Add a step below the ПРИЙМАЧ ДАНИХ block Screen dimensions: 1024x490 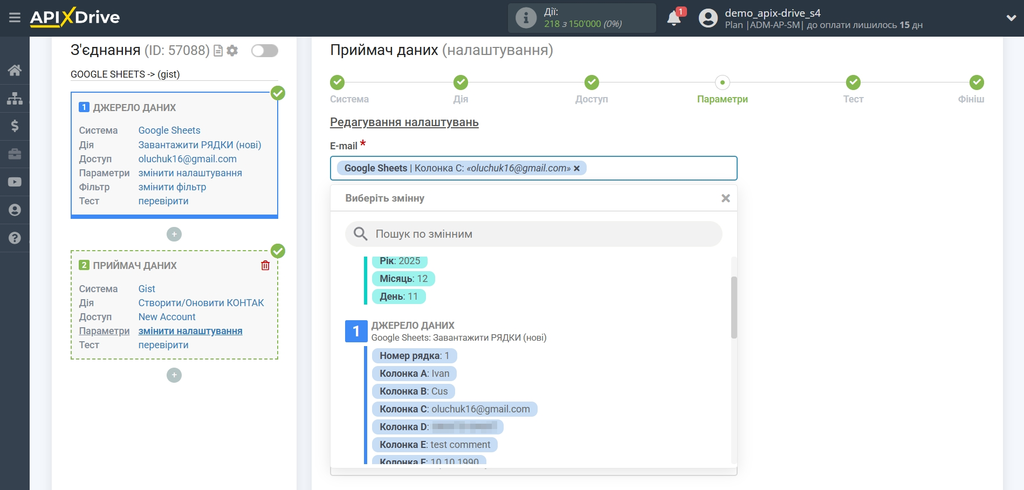pos(174,375)
